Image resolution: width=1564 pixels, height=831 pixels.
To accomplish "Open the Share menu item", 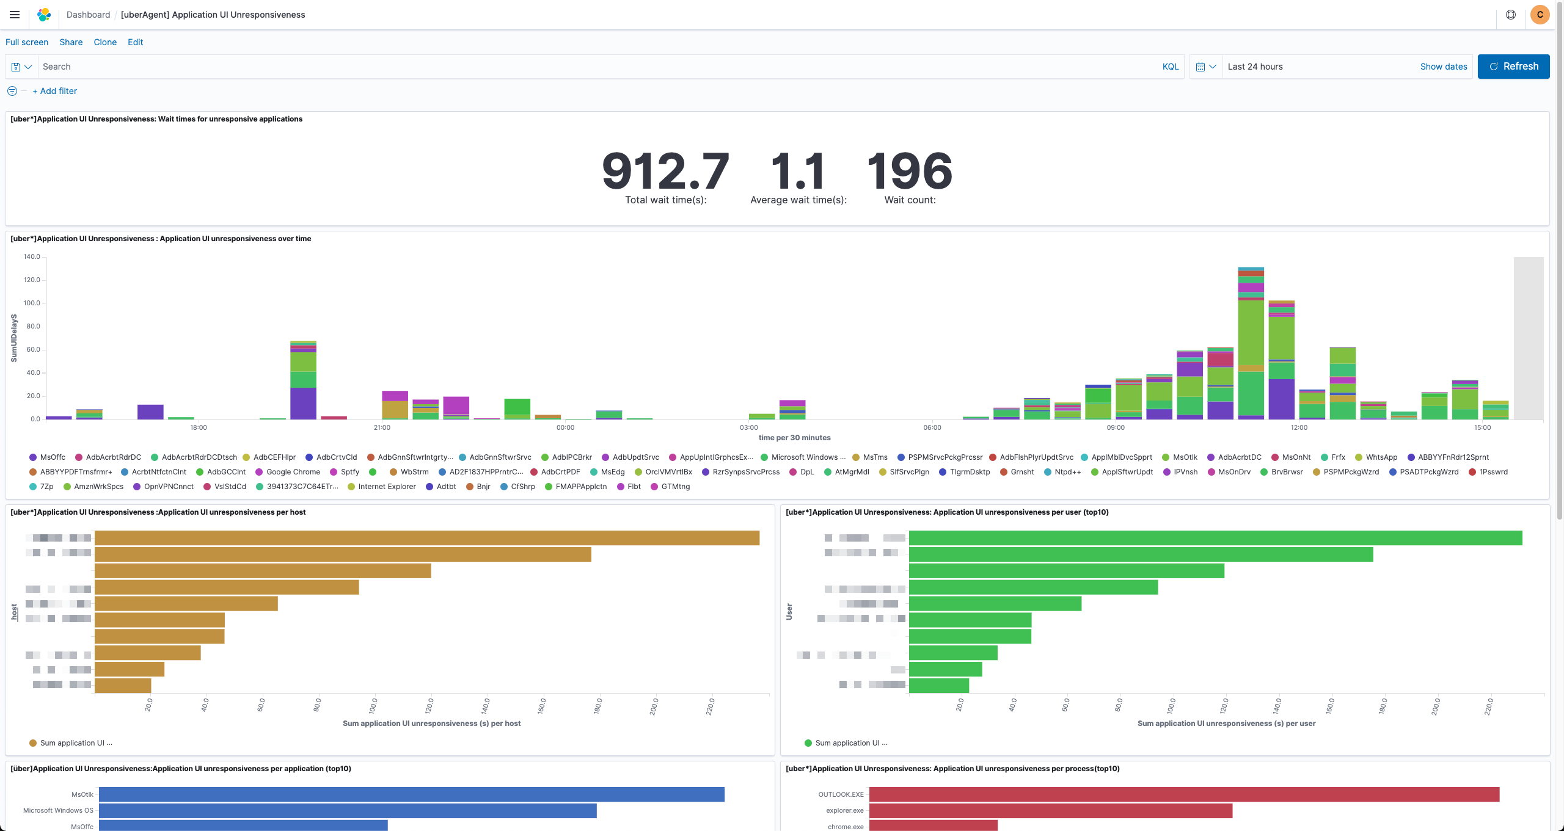I will [71, 42].
